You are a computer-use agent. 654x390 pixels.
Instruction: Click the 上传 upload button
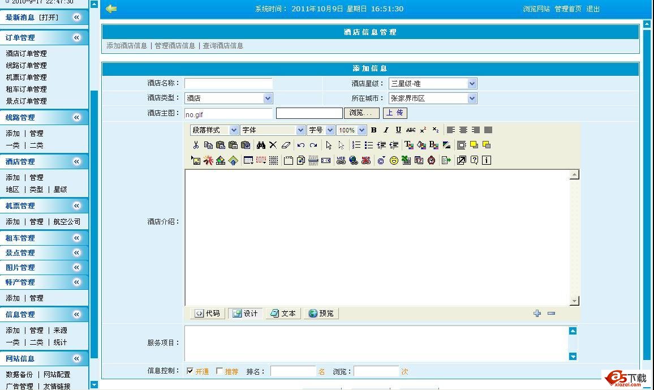[x=395, y=113]
